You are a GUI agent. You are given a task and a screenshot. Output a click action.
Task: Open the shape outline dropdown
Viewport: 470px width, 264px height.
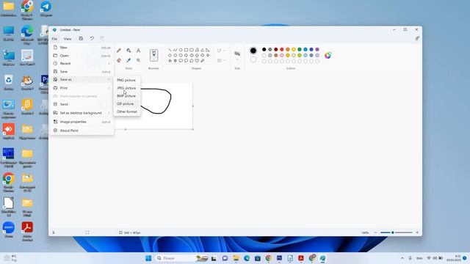coord(221,51)
